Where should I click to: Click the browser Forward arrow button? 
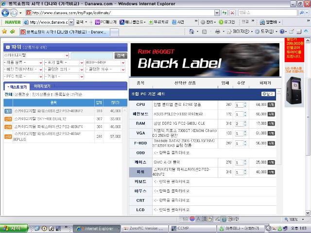[x=14, y=13]
